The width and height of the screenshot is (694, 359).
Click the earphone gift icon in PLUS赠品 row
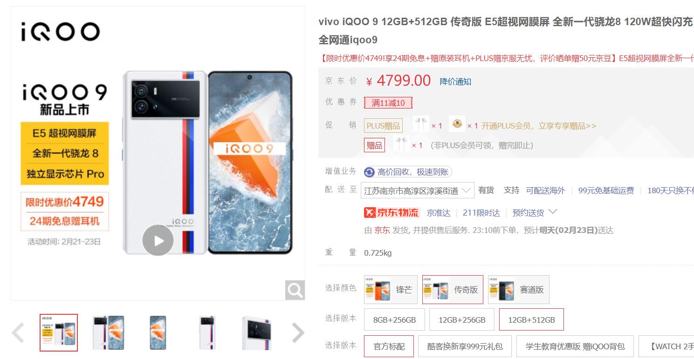[421, 125]
